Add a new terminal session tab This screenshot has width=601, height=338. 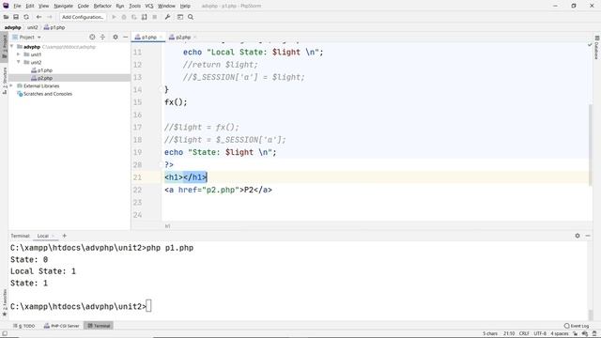pyautogui.click(x=65, y=236)
